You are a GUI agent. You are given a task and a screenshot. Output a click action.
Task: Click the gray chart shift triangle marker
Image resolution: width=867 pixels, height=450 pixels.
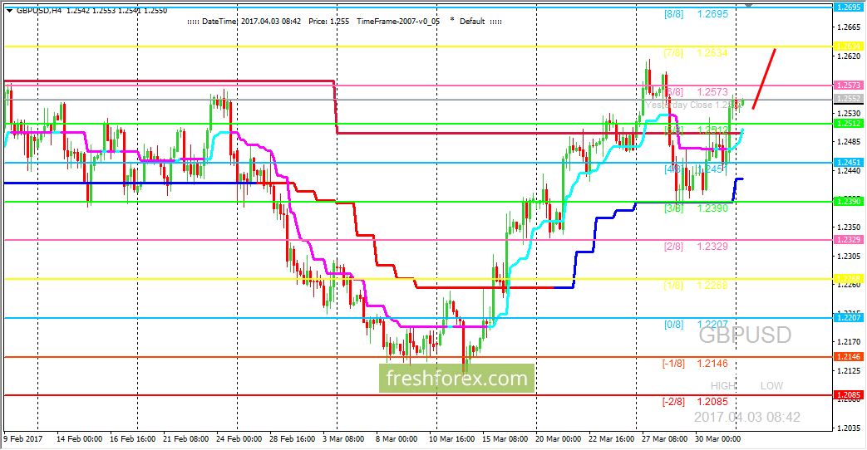(x=749, y=6)
